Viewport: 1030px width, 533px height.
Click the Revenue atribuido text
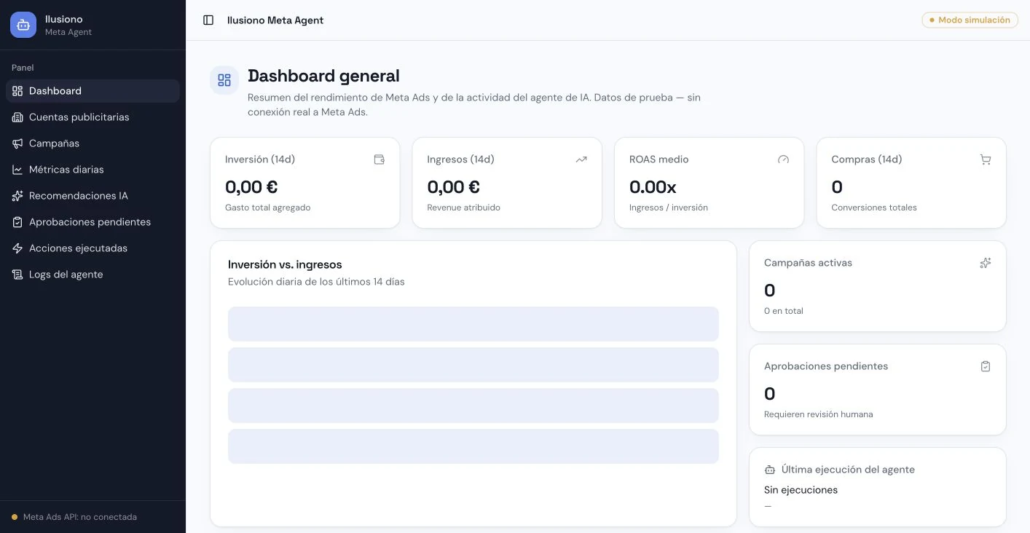click(x=463, y=208)
